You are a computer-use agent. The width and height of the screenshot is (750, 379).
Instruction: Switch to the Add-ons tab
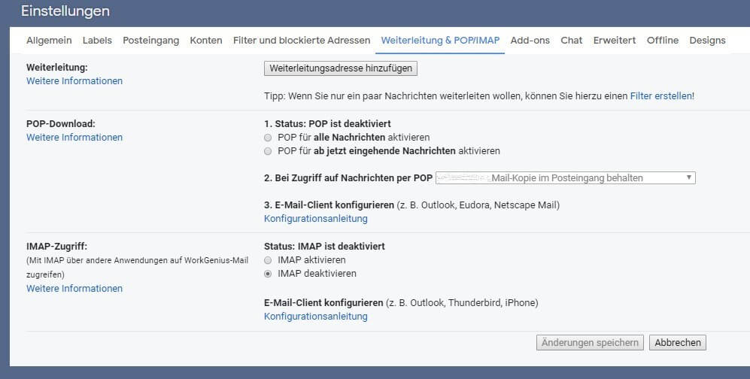point(530,41)
